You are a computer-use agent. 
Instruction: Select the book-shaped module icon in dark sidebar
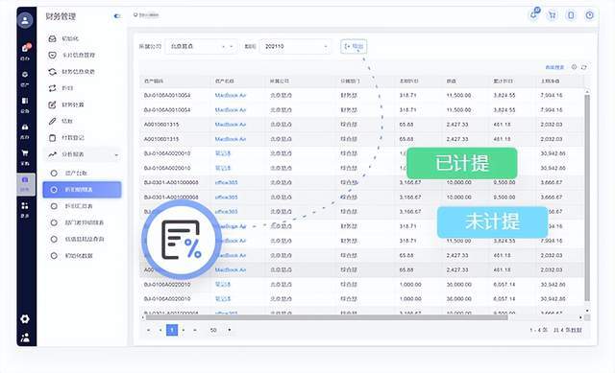[x=25, y=105]
